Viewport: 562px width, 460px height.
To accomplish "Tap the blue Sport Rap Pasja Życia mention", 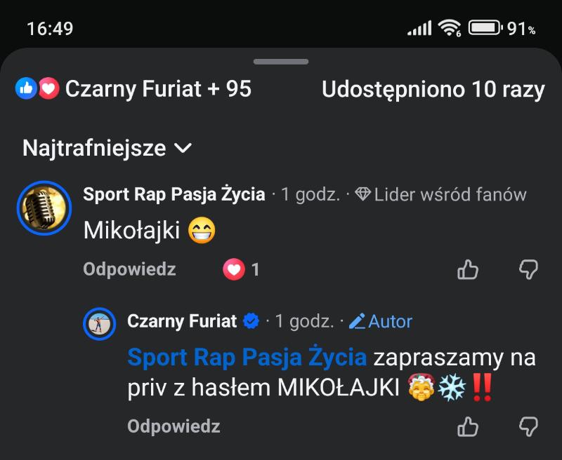I will 247,358.
